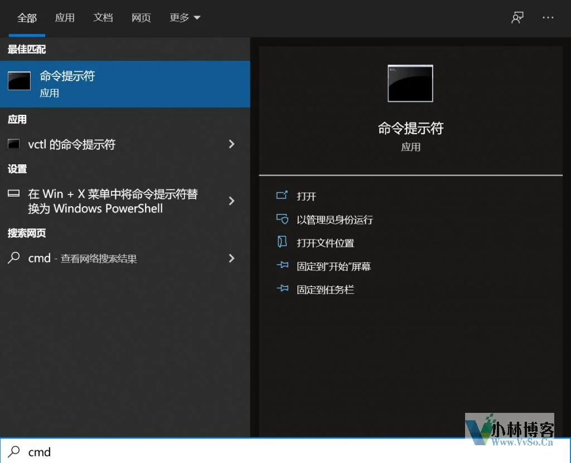Open the 文档 search tab

(x=103, y=18)
